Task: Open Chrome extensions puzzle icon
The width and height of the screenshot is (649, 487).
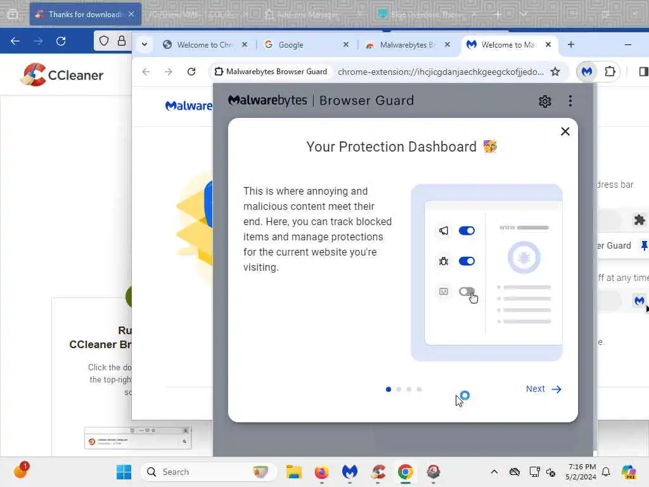Action: coord(610,72)
